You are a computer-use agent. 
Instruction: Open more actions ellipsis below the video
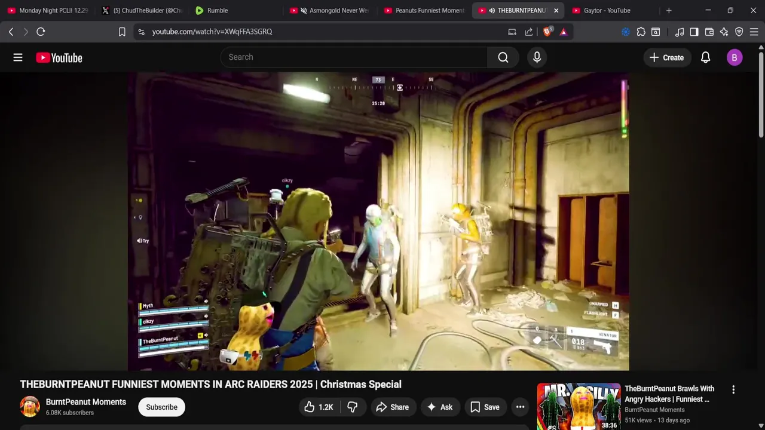521,407
